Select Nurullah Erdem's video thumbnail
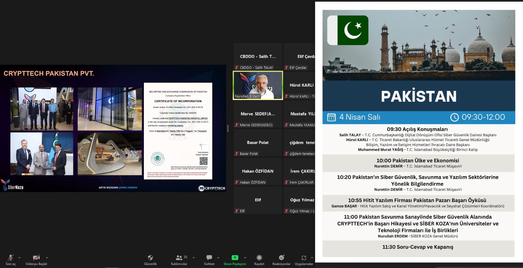The image size is (523, 268). pos(258,85)
